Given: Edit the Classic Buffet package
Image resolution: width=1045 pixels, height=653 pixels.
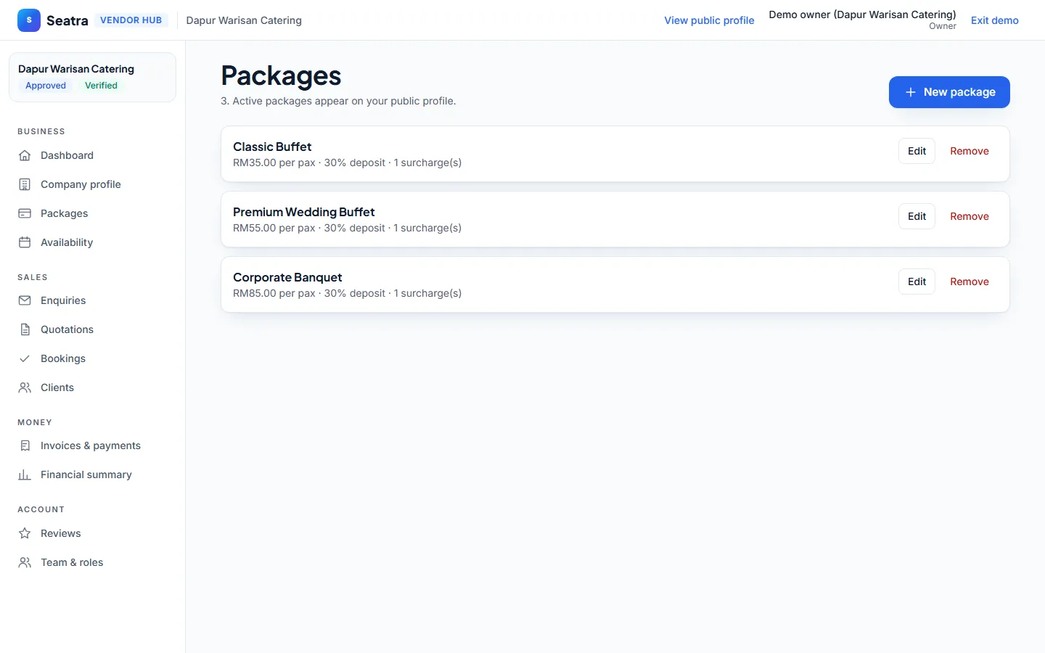Looking at the screenshot, I should coord(917,151).
